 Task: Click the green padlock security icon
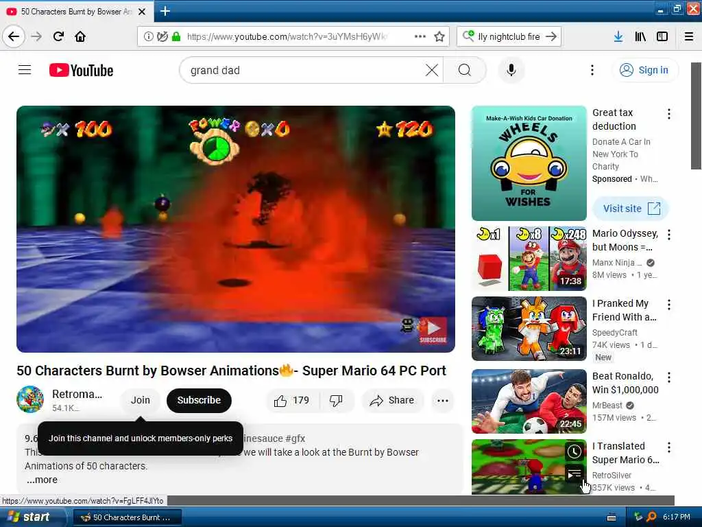coord(176,36)
